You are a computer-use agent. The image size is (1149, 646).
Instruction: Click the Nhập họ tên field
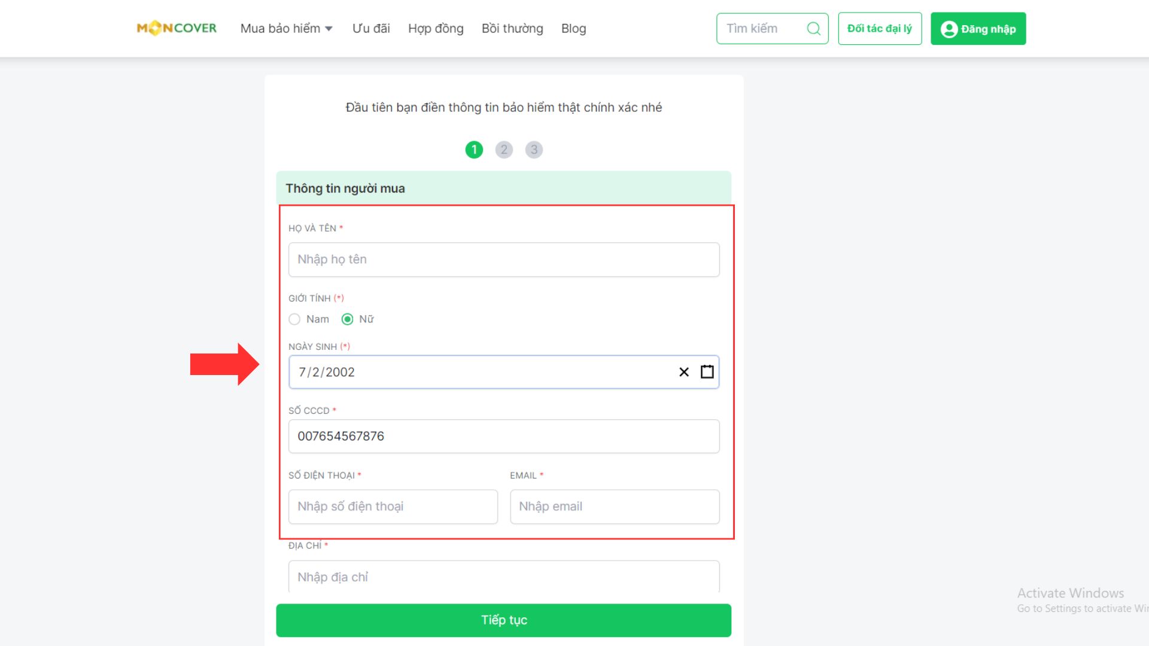[x=504, y=260]
